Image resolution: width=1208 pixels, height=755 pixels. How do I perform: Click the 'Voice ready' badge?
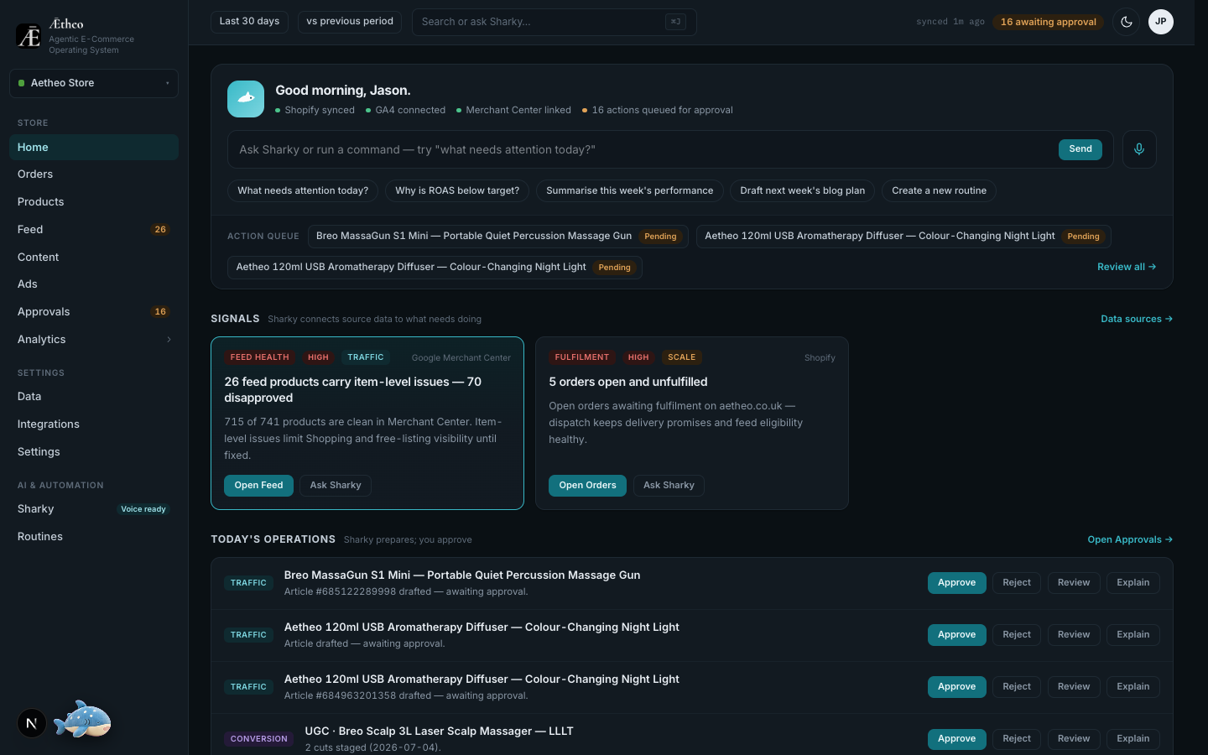[x=143, y=509]
